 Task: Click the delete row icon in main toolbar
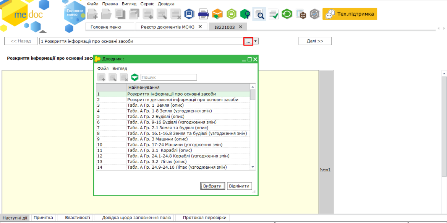tap(176, 14)
